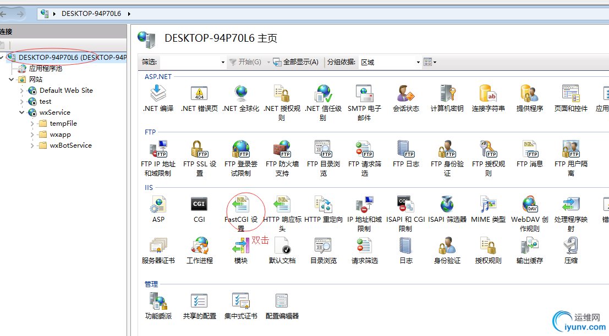Select the DESKTOP-94P70L6 server node
Screen dimensions: 609x336
[x=73, y=57]
